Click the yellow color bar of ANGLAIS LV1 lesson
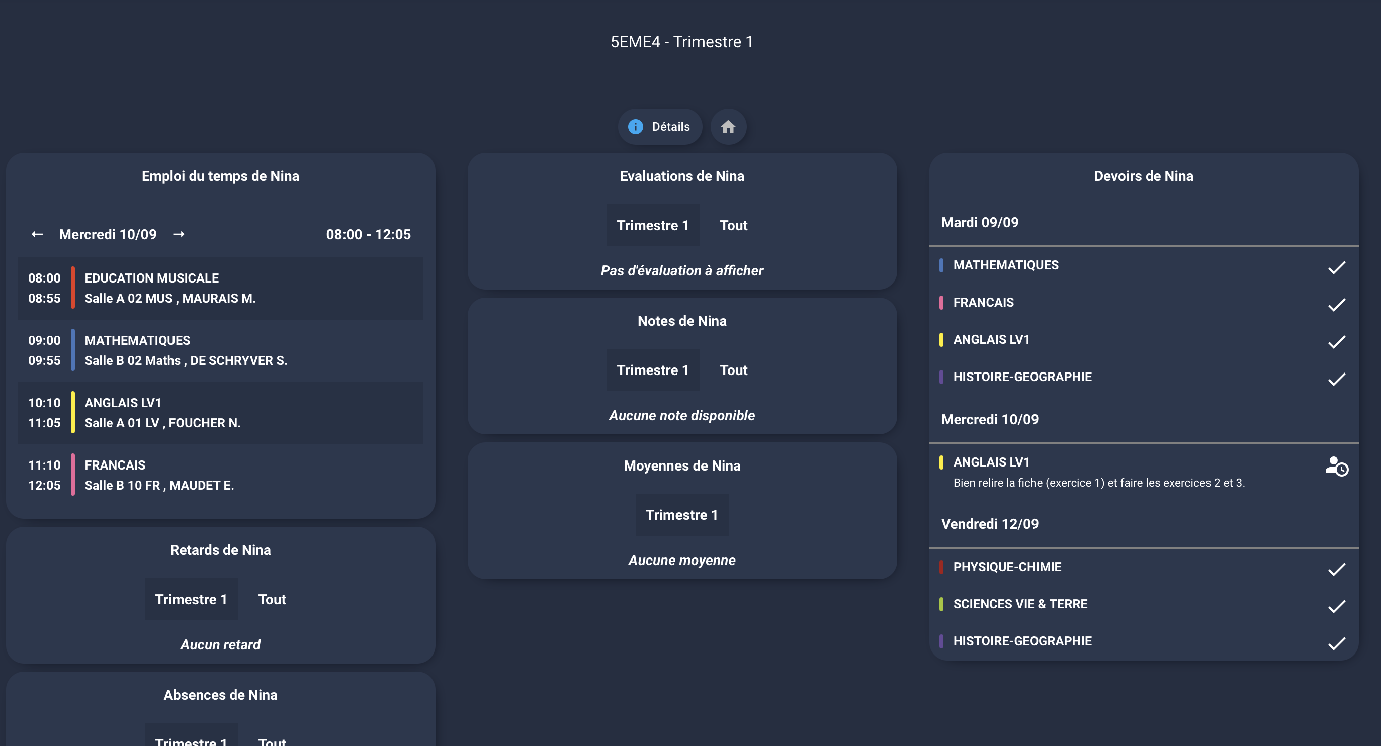Image resolution: width=1381 pixels, height=746 pixels. point(73,412)
